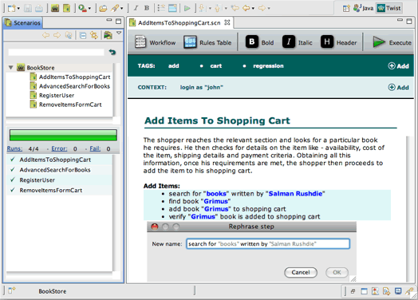Screen dimensions: 418x300
Task: Apply Bold formatting with B icon
Action: tap(251, 41)
